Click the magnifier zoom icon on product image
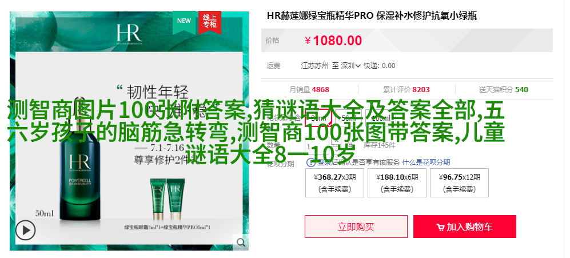Viewport: 570px width, 258px height. [241, 242]
